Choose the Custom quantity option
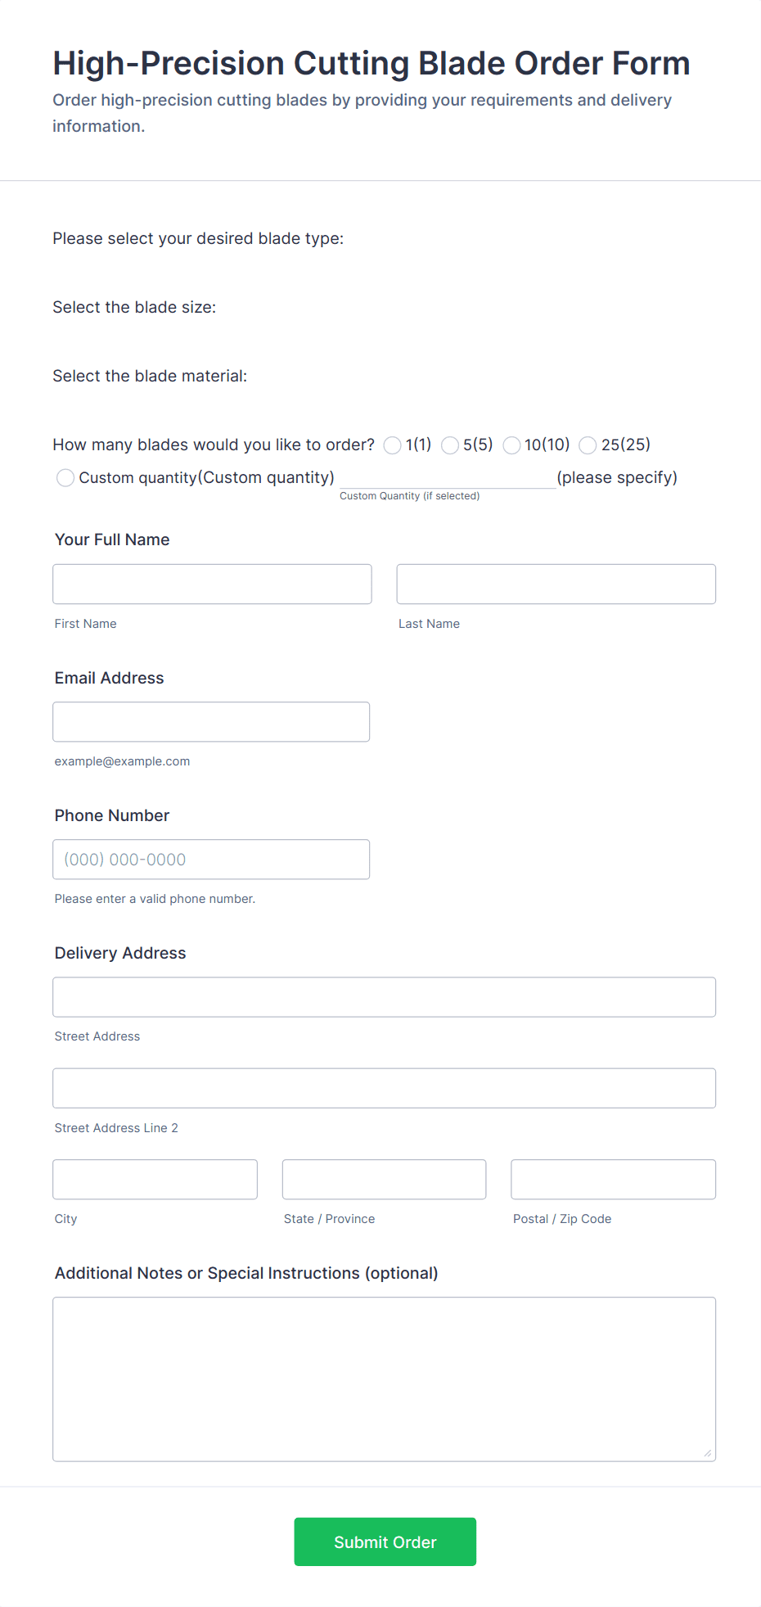This screenshot has width=761, height=1607. tap(65, 477)
